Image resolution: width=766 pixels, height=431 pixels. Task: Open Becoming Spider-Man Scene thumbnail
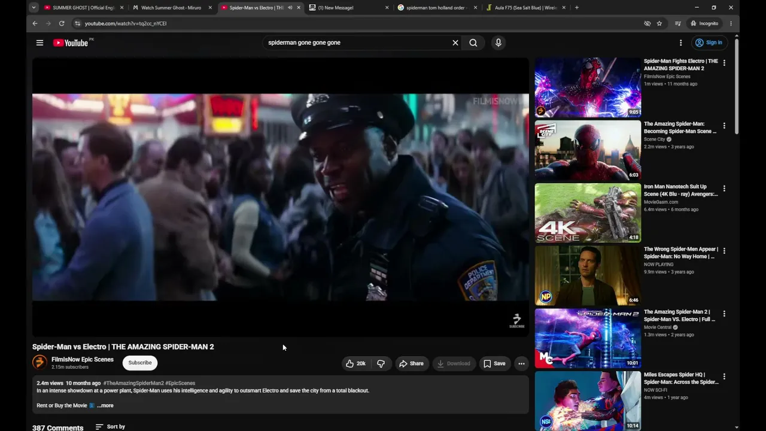(588, 150)
